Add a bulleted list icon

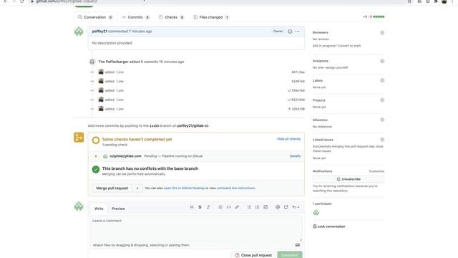click(x=249, y=207)
